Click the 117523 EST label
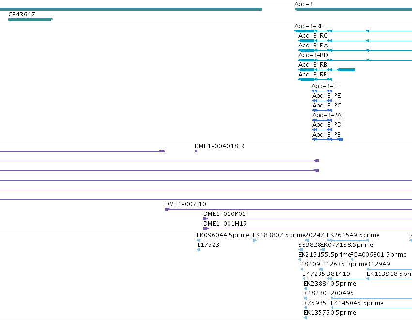The height and width of the screenshot is (320, 412). (208, 245)
